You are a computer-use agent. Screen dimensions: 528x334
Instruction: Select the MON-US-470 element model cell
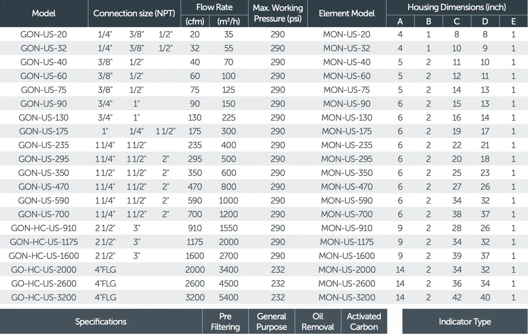point(347,186)
